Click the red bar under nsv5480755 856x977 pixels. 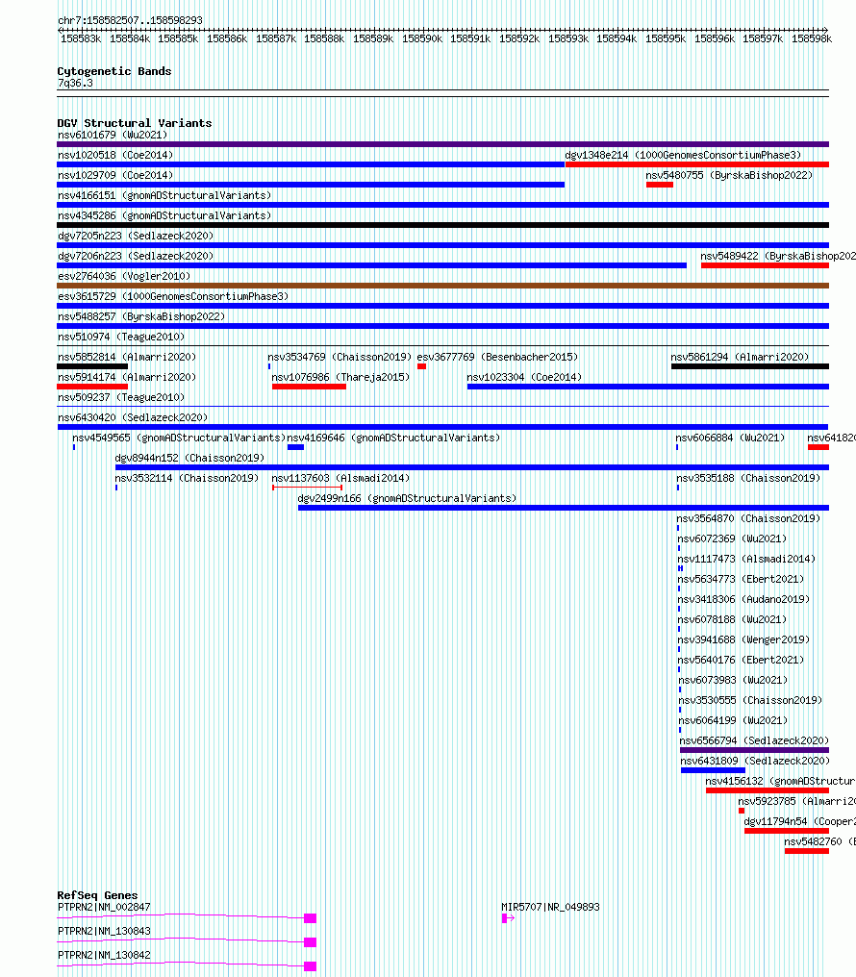(659, 185)
